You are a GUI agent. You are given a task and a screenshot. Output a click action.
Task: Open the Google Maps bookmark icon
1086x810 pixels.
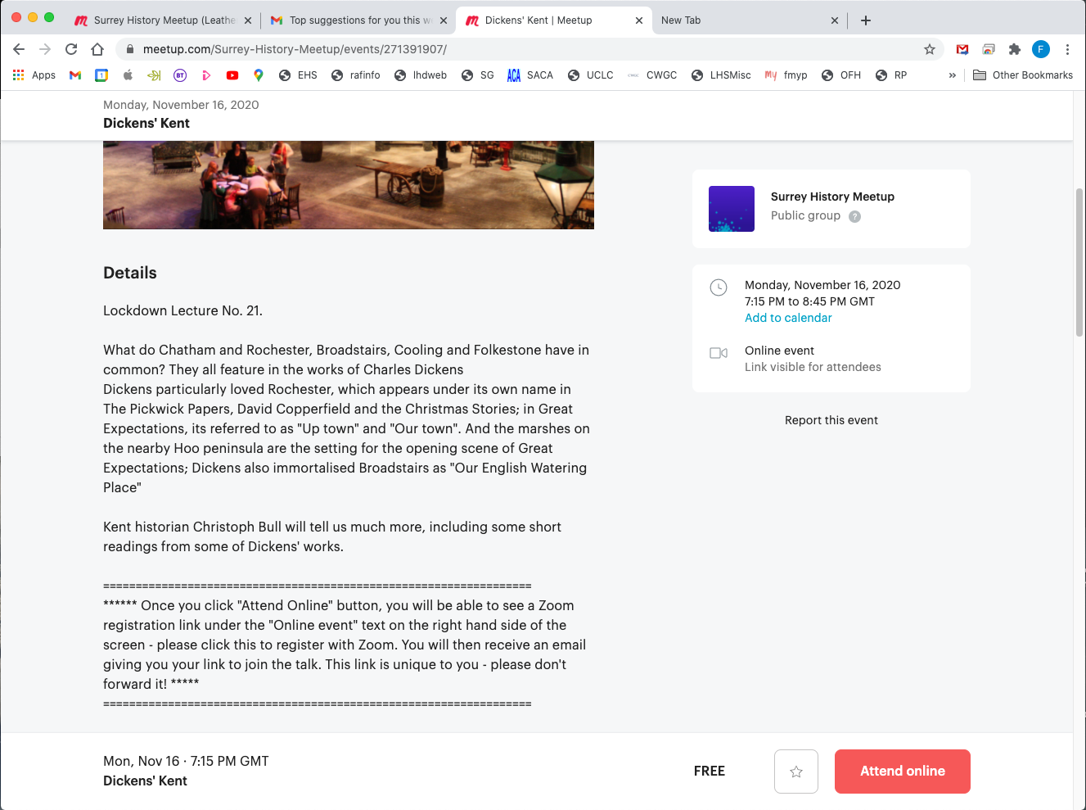tap(259, 75)
